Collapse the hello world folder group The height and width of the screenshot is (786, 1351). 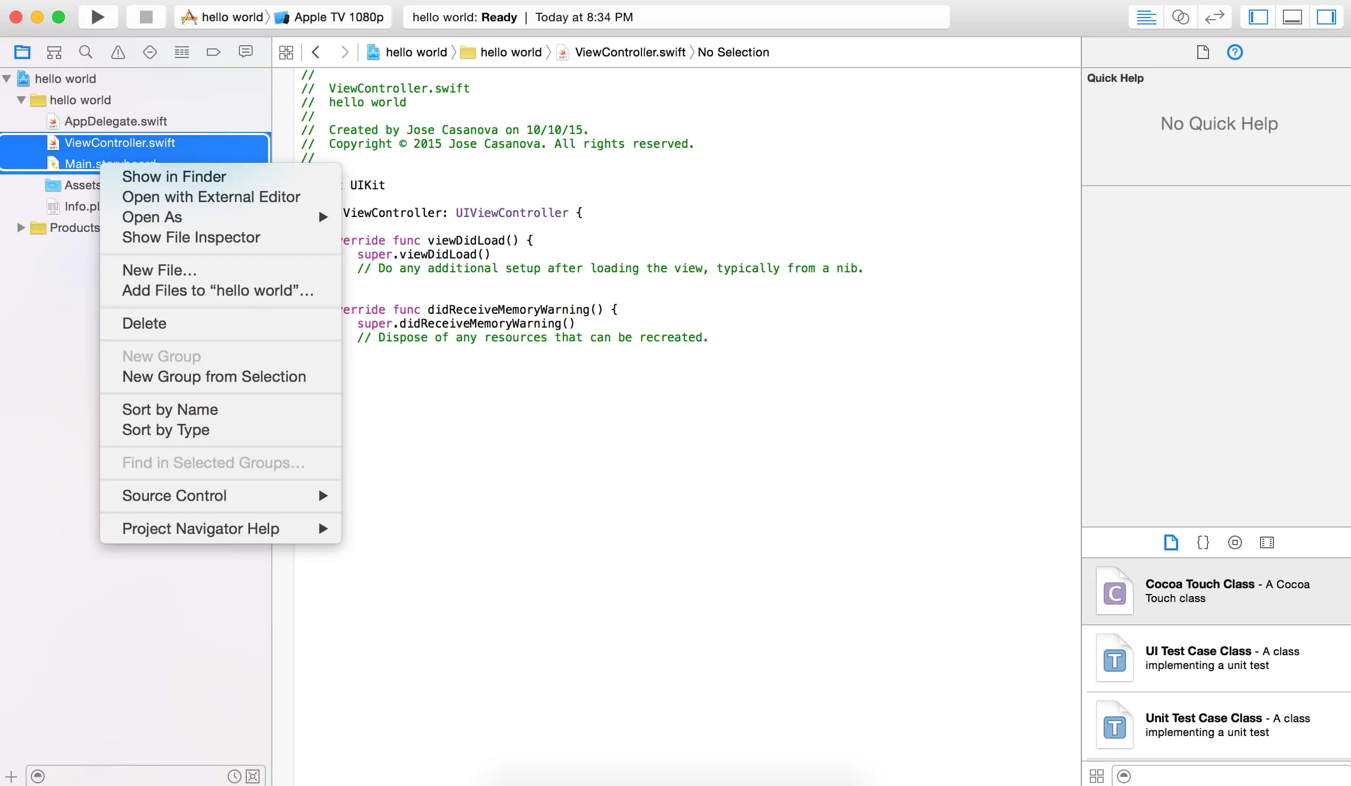(21, 101)
